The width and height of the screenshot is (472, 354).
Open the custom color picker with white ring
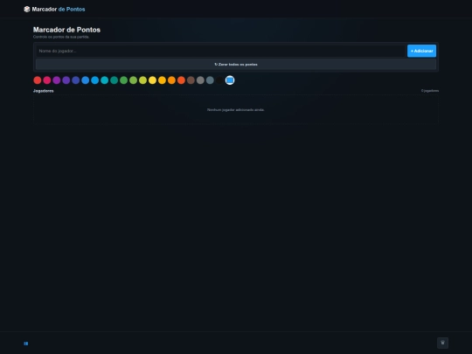click(x=230, y=80)
